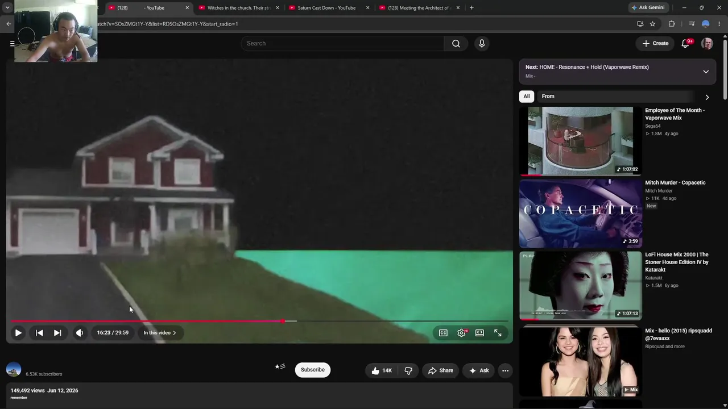Focus the YouTube search field
728x409 pixels.
[342, 44]
